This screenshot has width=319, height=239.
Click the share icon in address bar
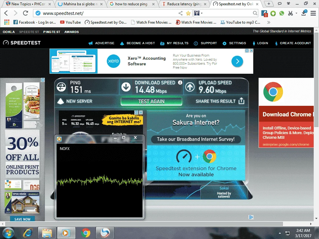[180, 13]
